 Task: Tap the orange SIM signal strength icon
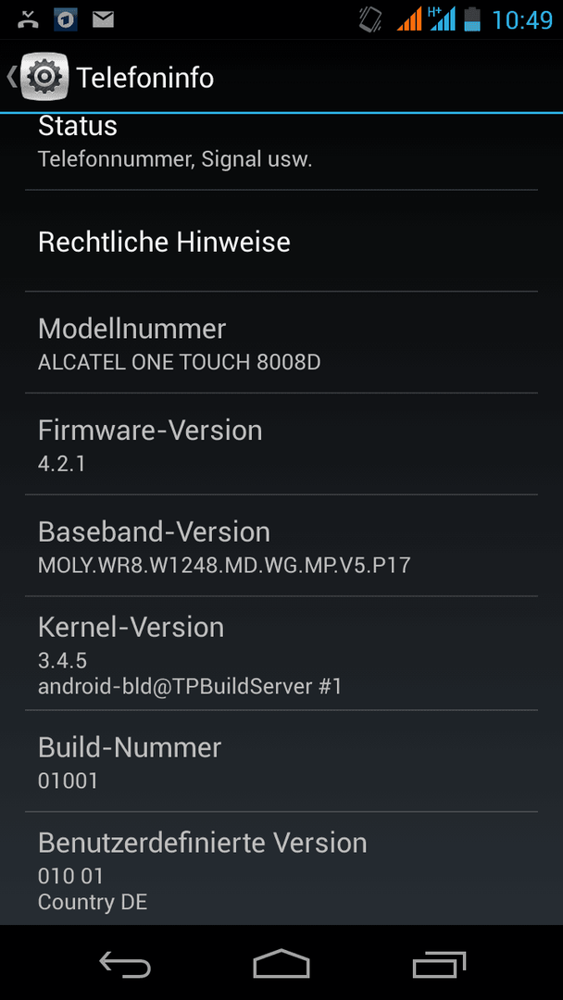point(409,19)
